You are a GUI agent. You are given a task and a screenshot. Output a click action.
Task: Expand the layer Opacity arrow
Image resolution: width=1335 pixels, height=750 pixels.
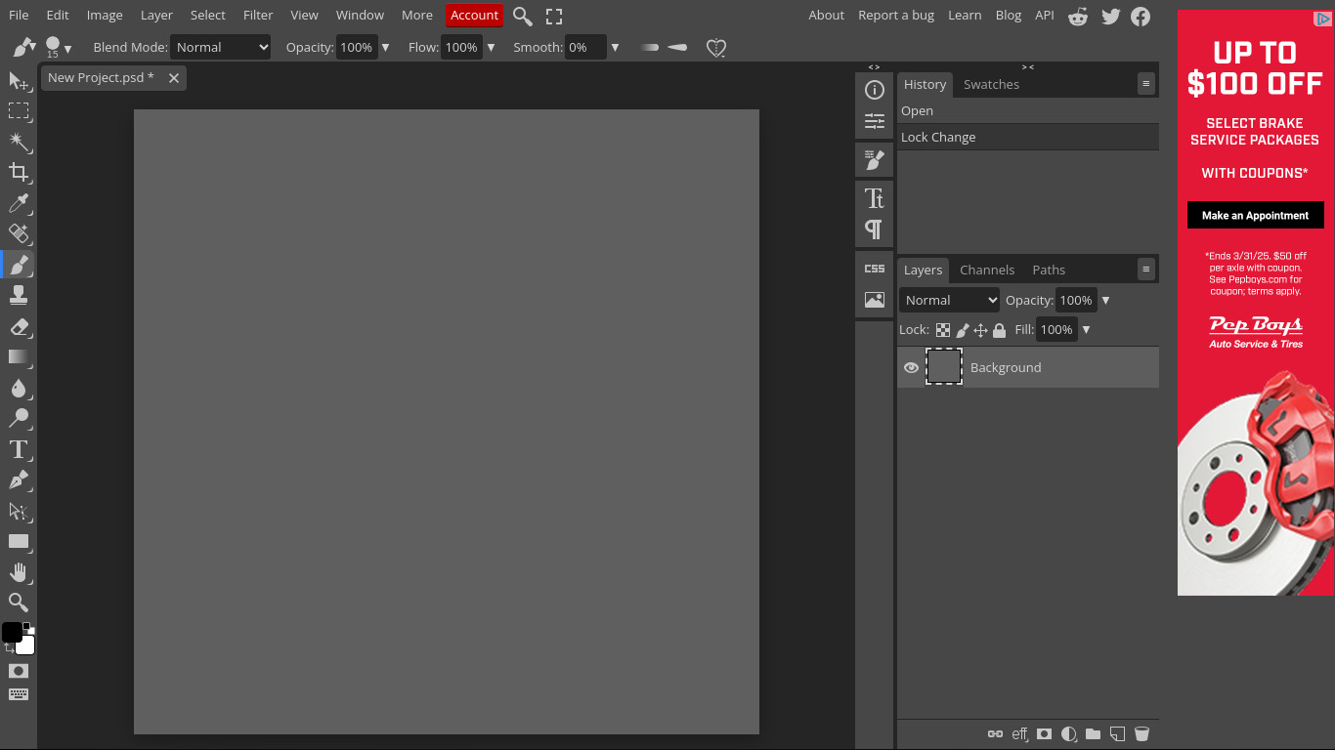1106,300
